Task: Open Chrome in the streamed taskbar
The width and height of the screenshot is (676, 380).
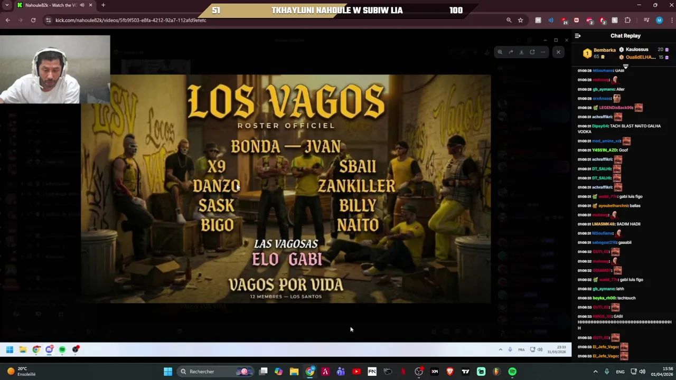Action: pyautogui.click(x=36, y=349)
